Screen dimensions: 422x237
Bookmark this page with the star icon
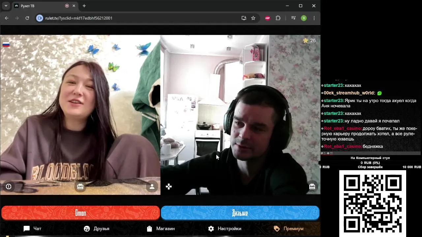tap(253, 18)
